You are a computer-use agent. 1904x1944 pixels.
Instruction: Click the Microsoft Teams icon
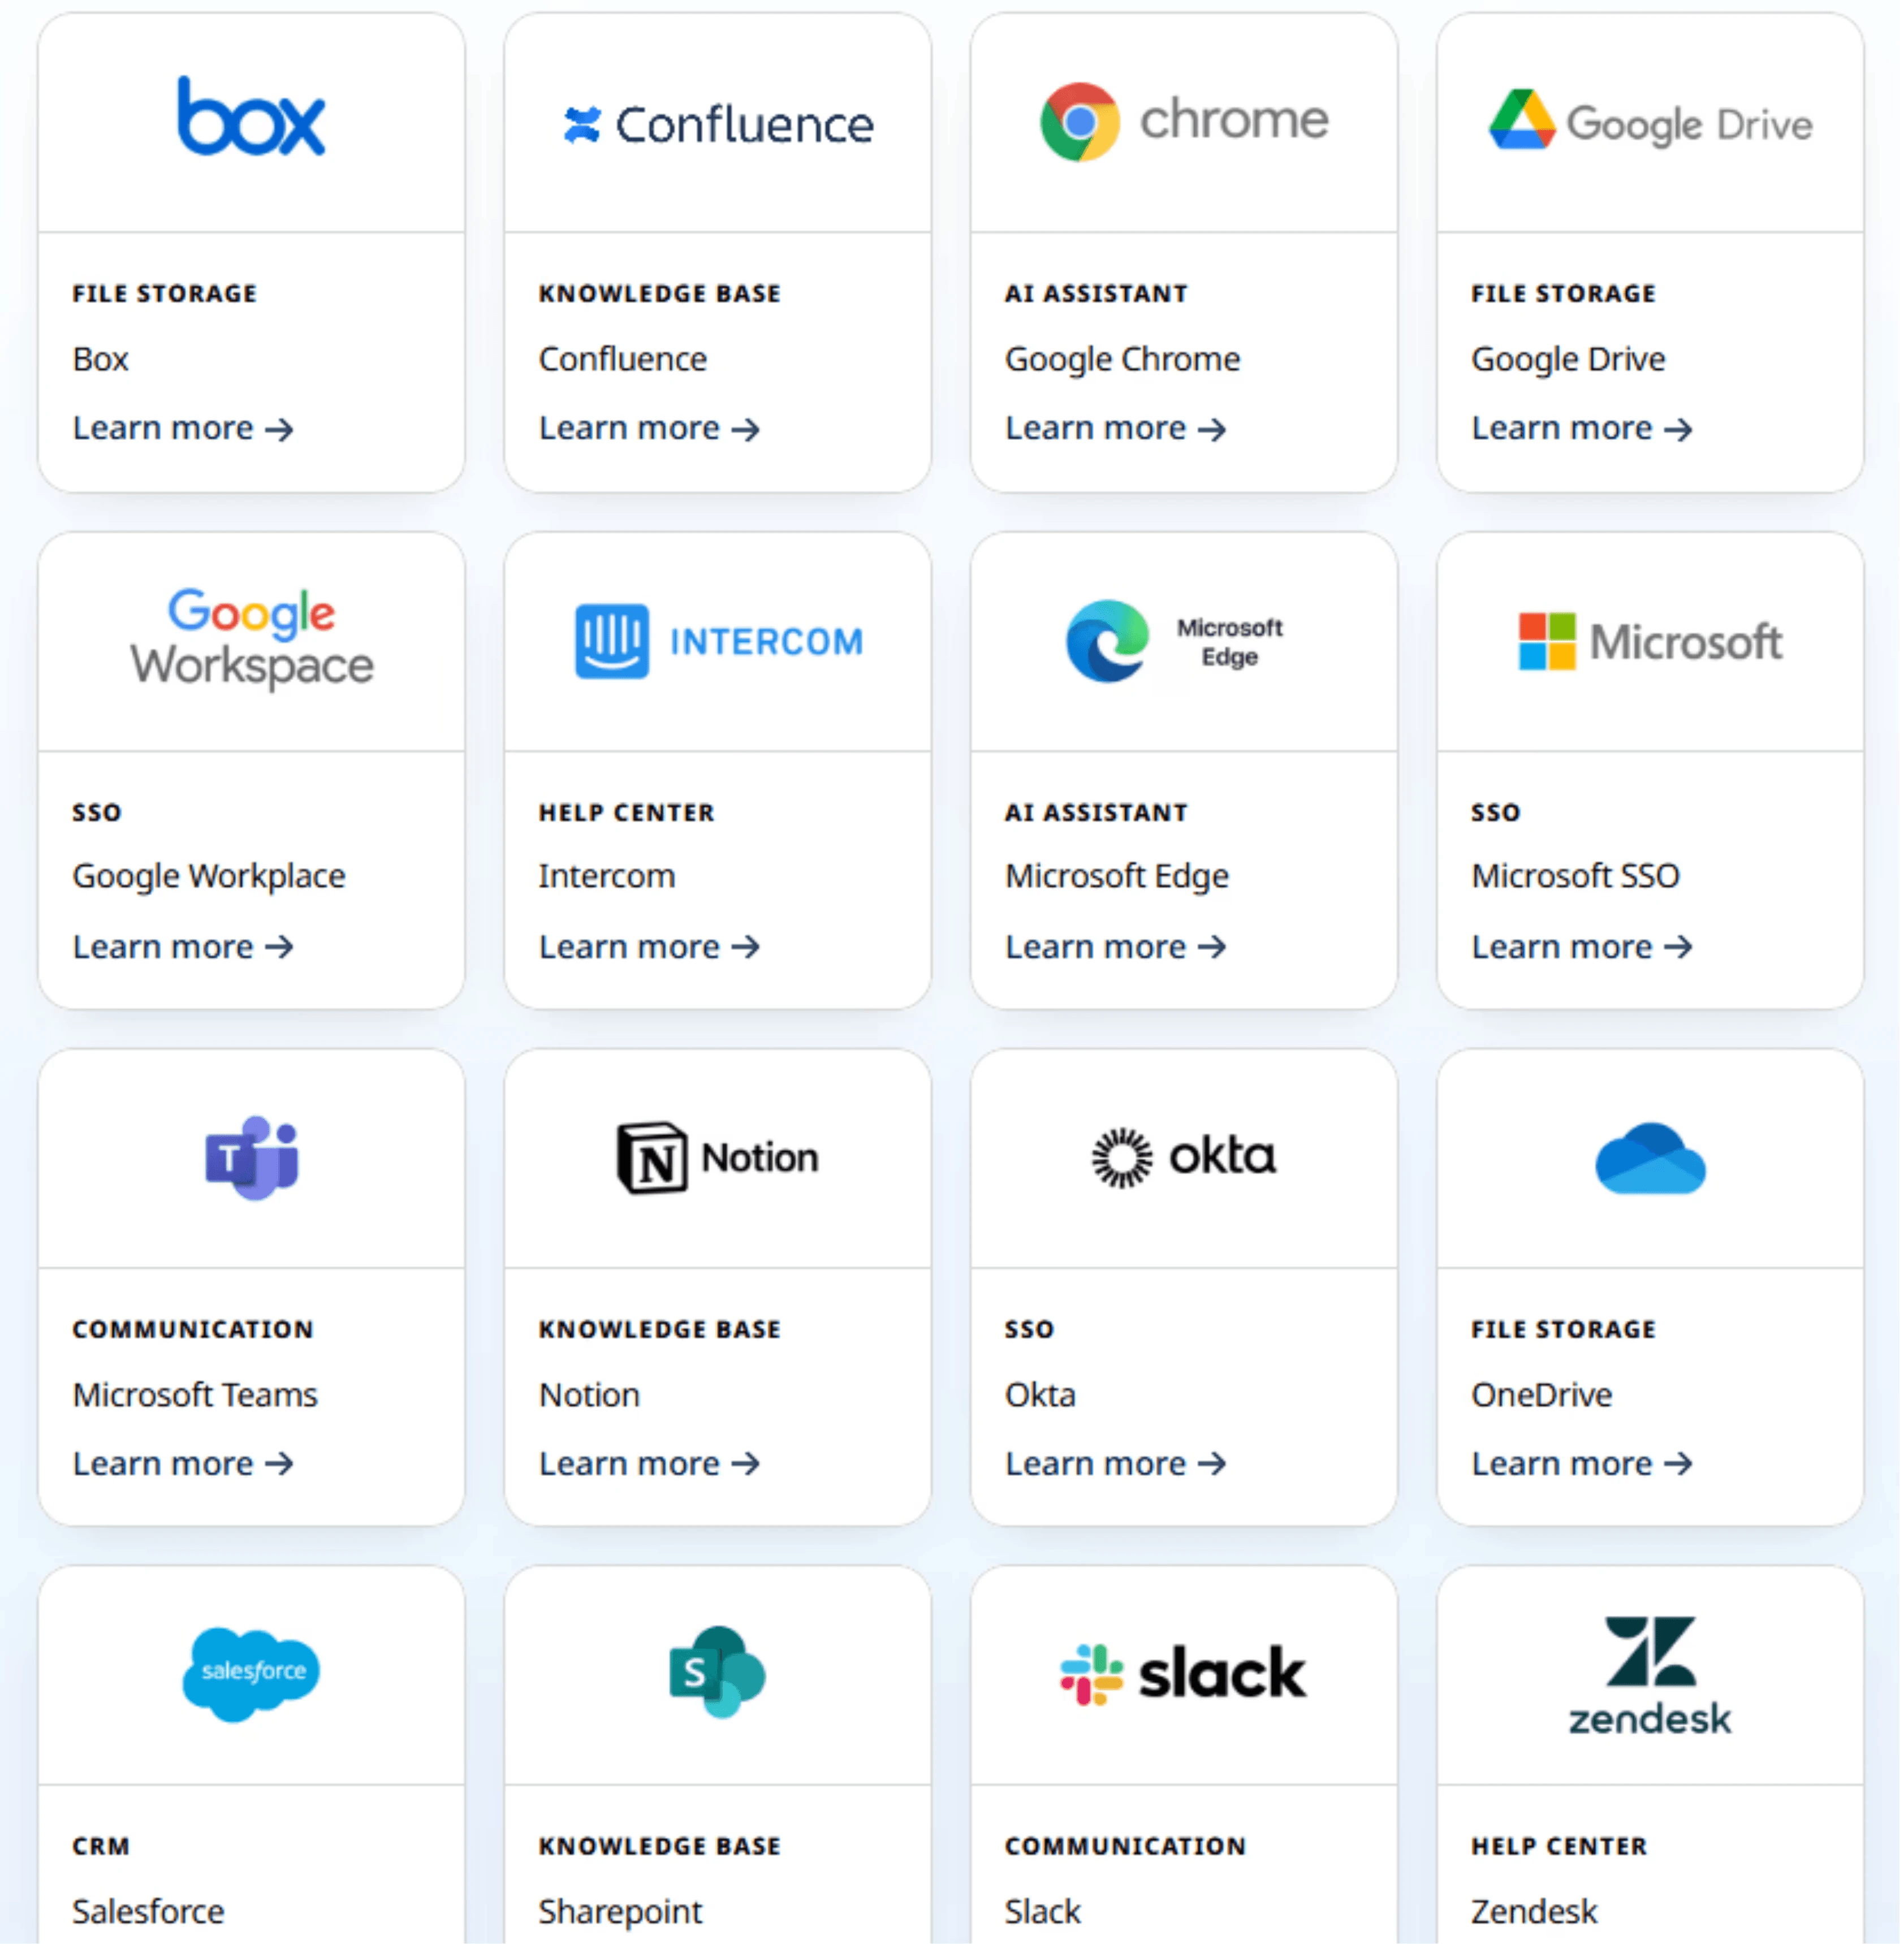point(252,1158)
